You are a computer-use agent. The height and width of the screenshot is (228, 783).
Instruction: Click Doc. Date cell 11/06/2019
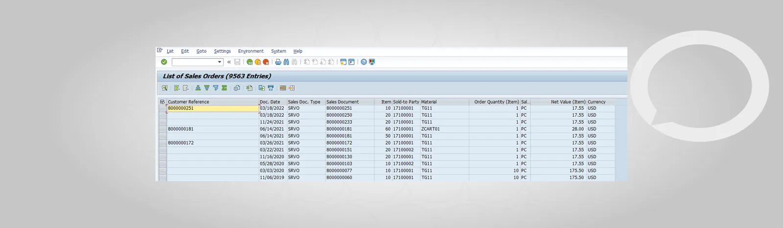(273, 178)
